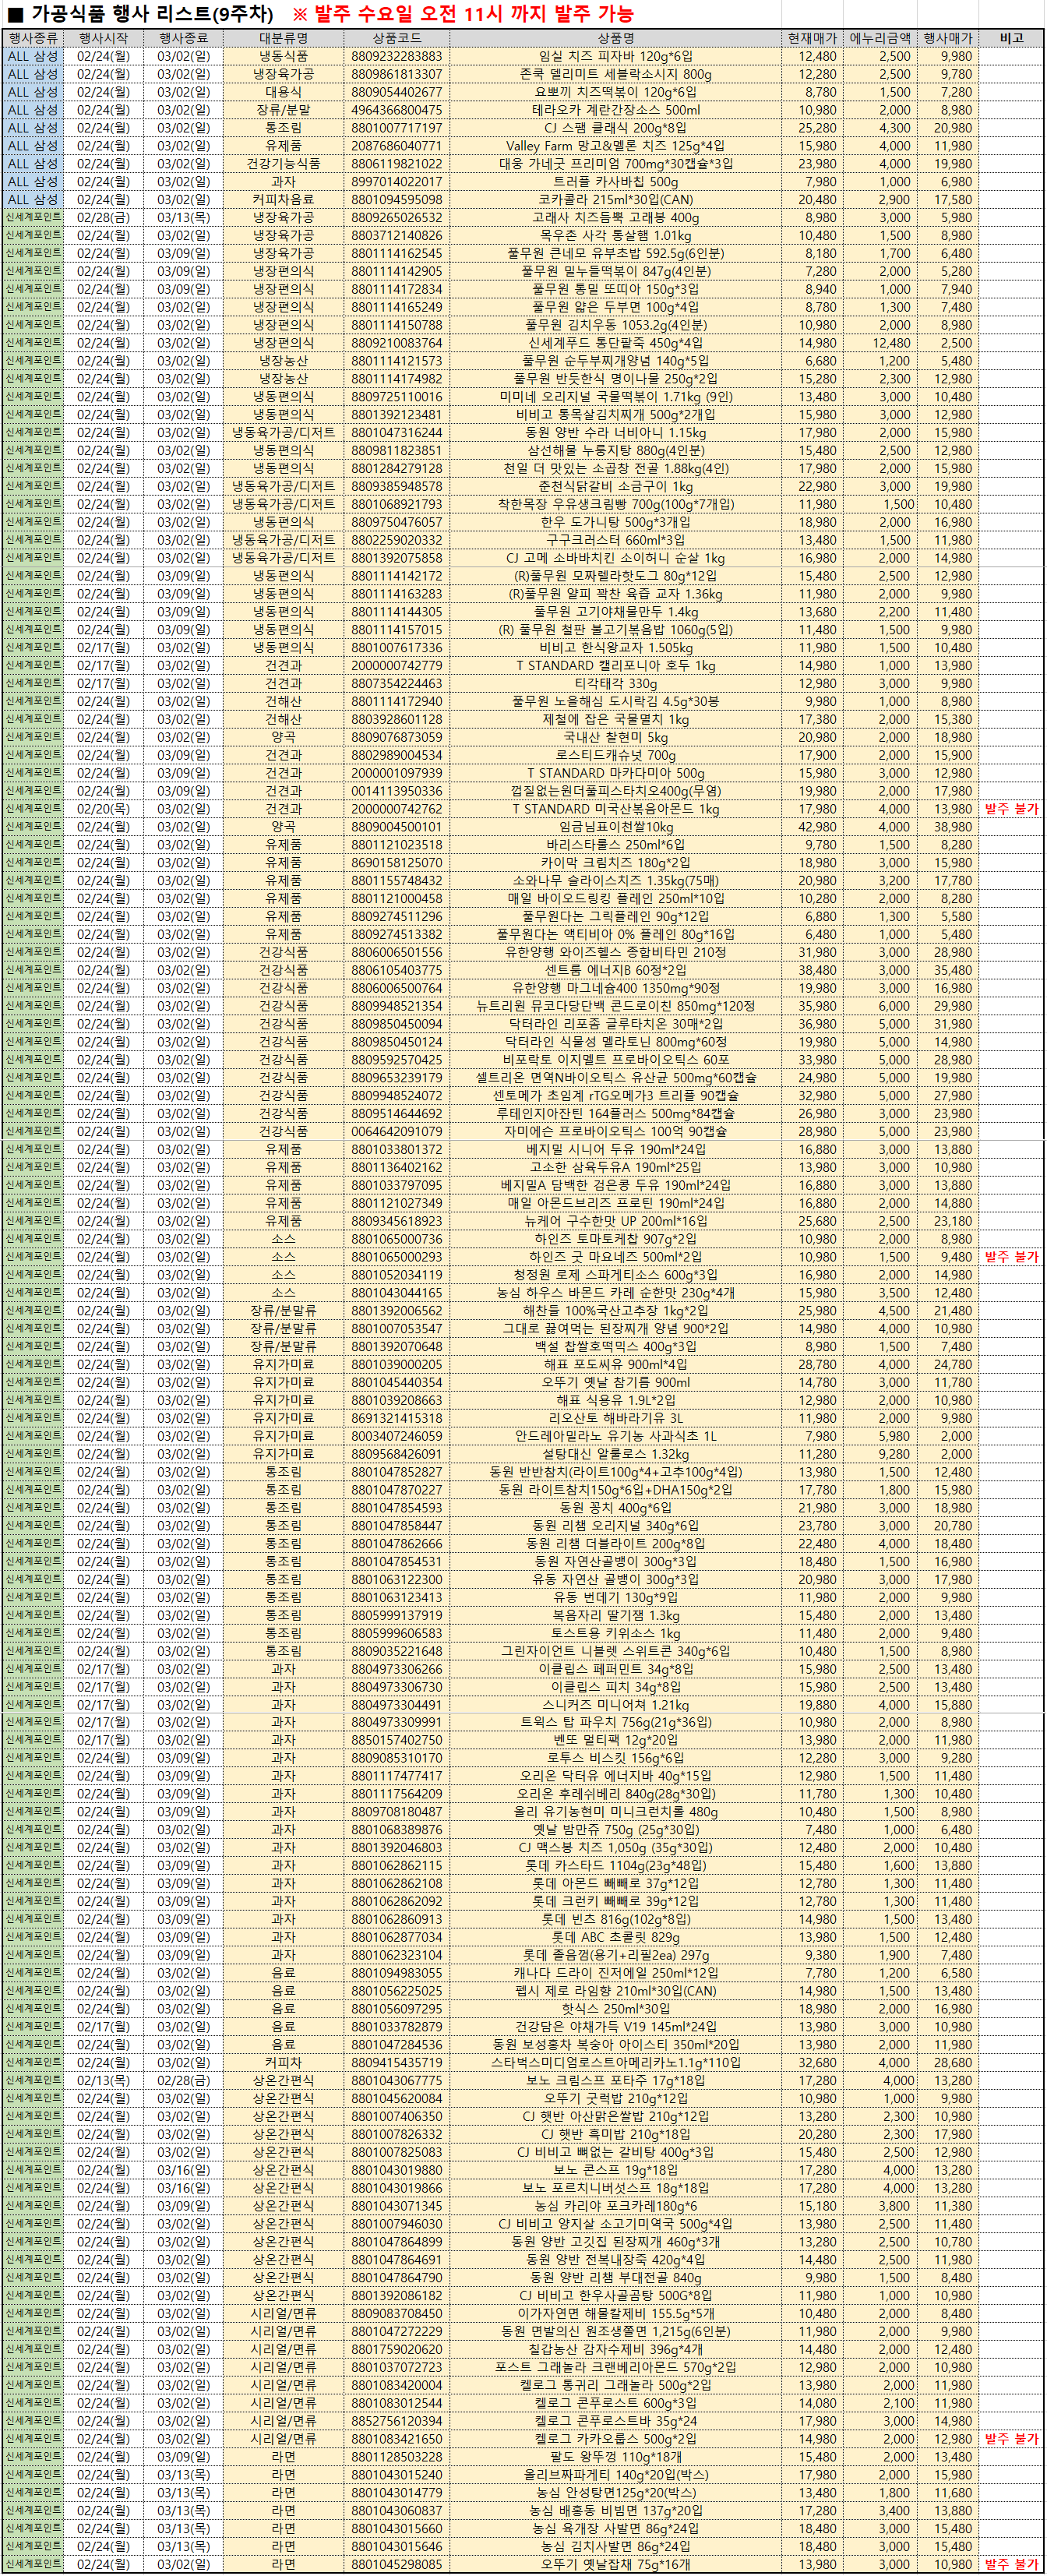
Task: Select the 현재매가 column header
Action: coord(811,38)
